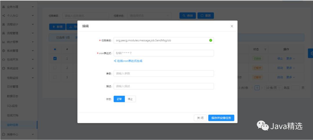Select the 正常 status option
The width and height of the screenshot is (313, 140).
tap(119, 99)
